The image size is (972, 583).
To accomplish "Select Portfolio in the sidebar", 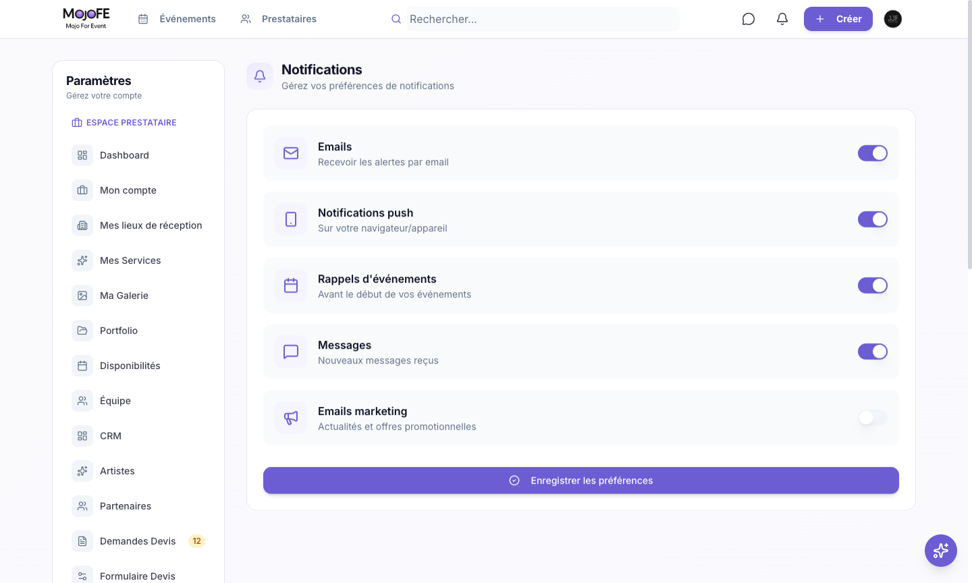I will (138, 331).
